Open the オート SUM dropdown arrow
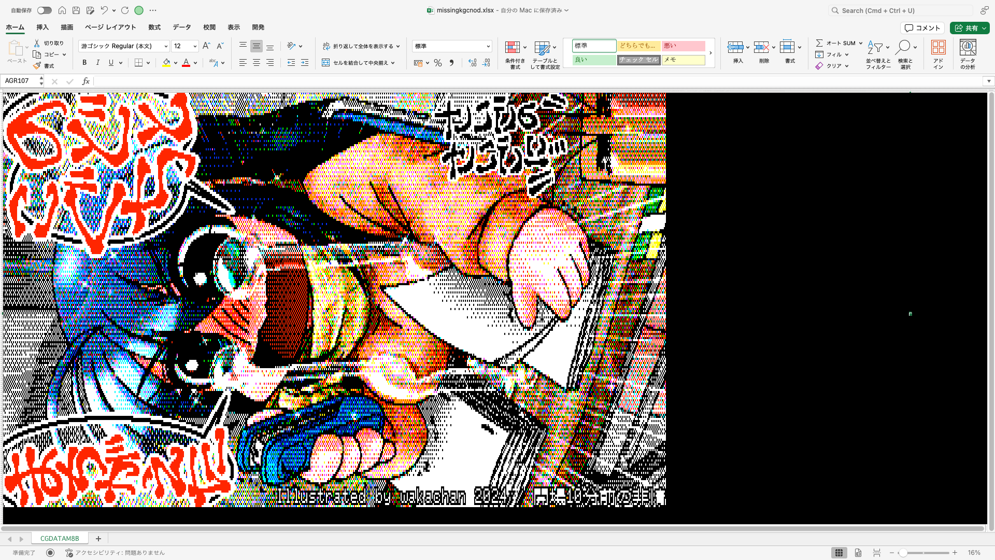 pos(861,43)
